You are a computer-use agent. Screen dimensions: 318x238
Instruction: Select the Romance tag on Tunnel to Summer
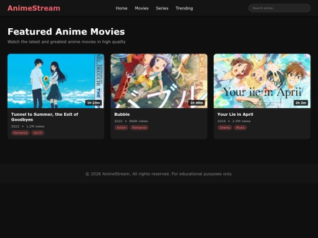click(x=20, y=133)
